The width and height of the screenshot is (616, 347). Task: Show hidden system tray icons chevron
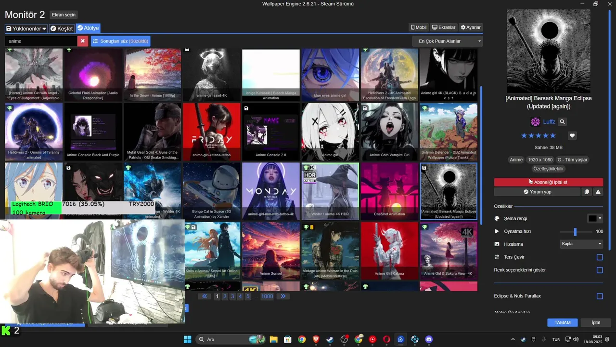pos(513,339)
